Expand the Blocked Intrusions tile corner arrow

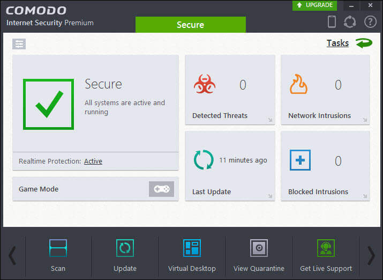[x=365, y=196]
